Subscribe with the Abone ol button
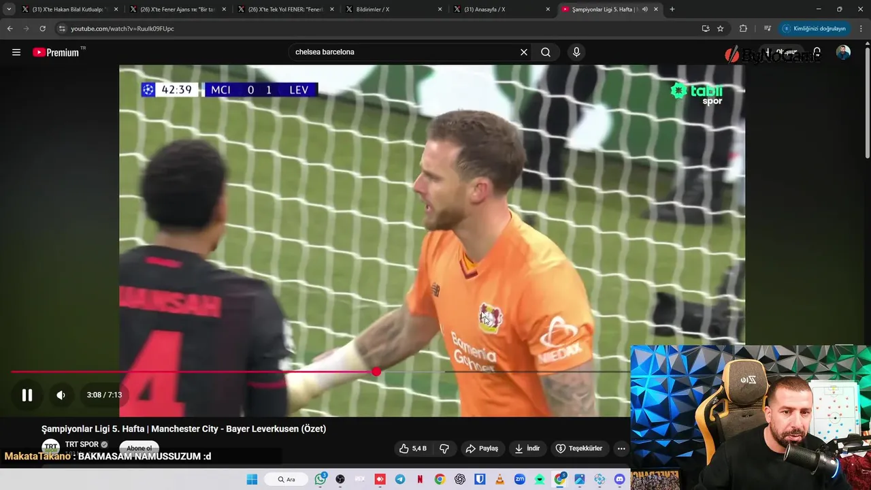 tap(139, 448)
